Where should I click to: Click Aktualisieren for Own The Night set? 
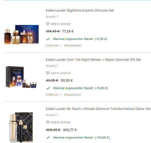click(x=73, y=95)
